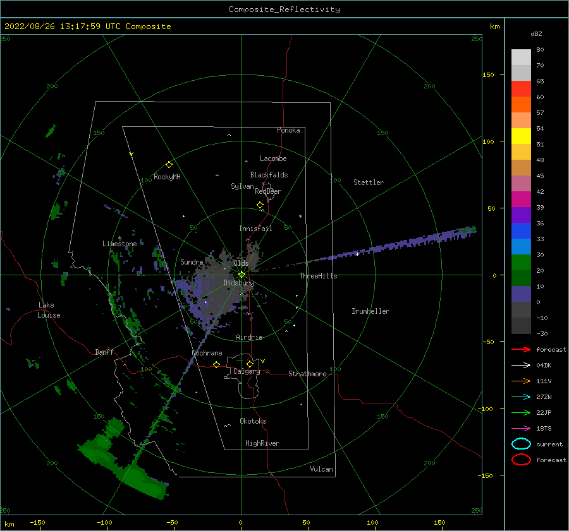The width and height of the screenshot is (569, 531).
Task: Click the Blackfalds label
Action: [269, 175]
